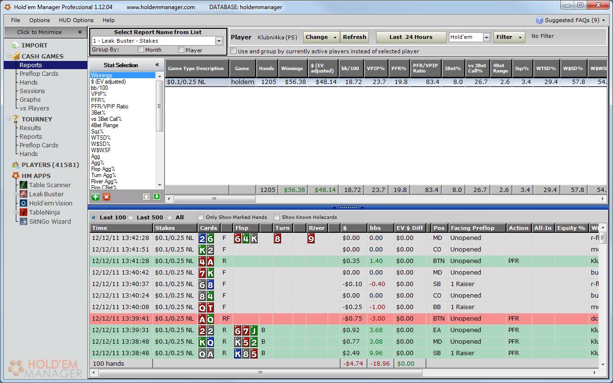Viewport: 613px width, 383px height.
Task: Click the HM Apps flower icon
Action: click(x=16, y=176)
